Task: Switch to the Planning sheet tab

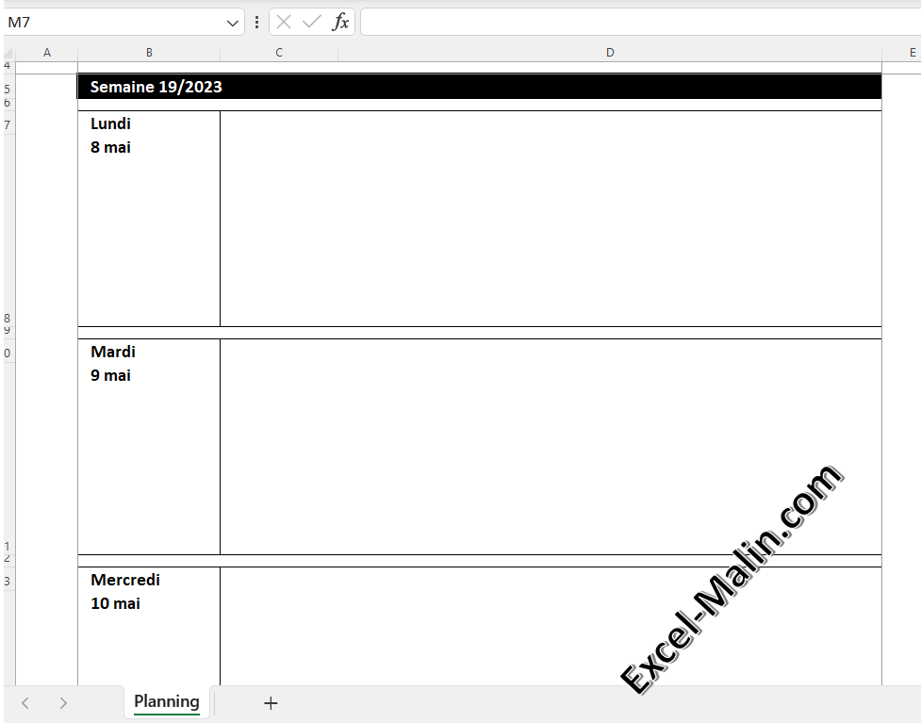Action: [x=166, y=701]
